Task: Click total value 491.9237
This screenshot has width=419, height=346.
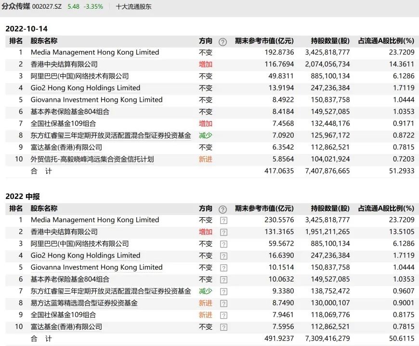Action: [279, 338]
